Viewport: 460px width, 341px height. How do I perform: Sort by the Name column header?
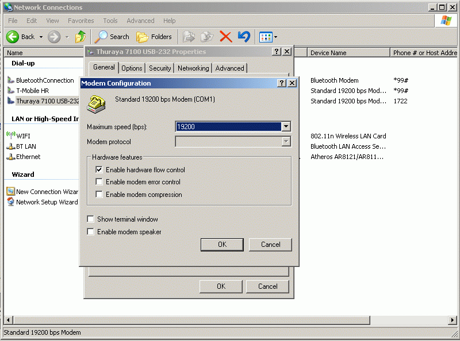44,53
